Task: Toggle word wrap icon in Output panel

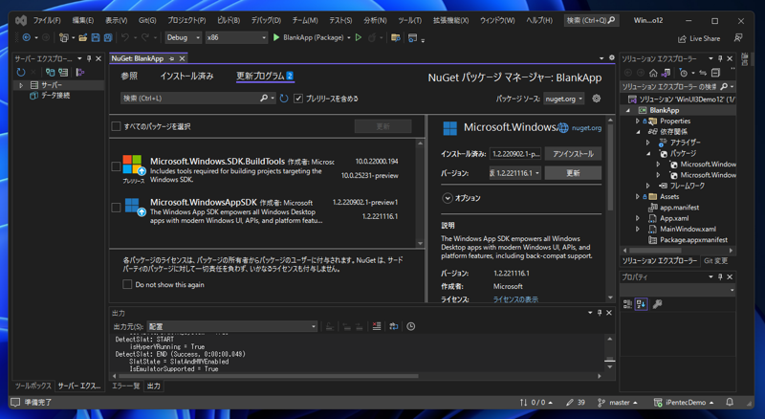Action: click(394, 326)
